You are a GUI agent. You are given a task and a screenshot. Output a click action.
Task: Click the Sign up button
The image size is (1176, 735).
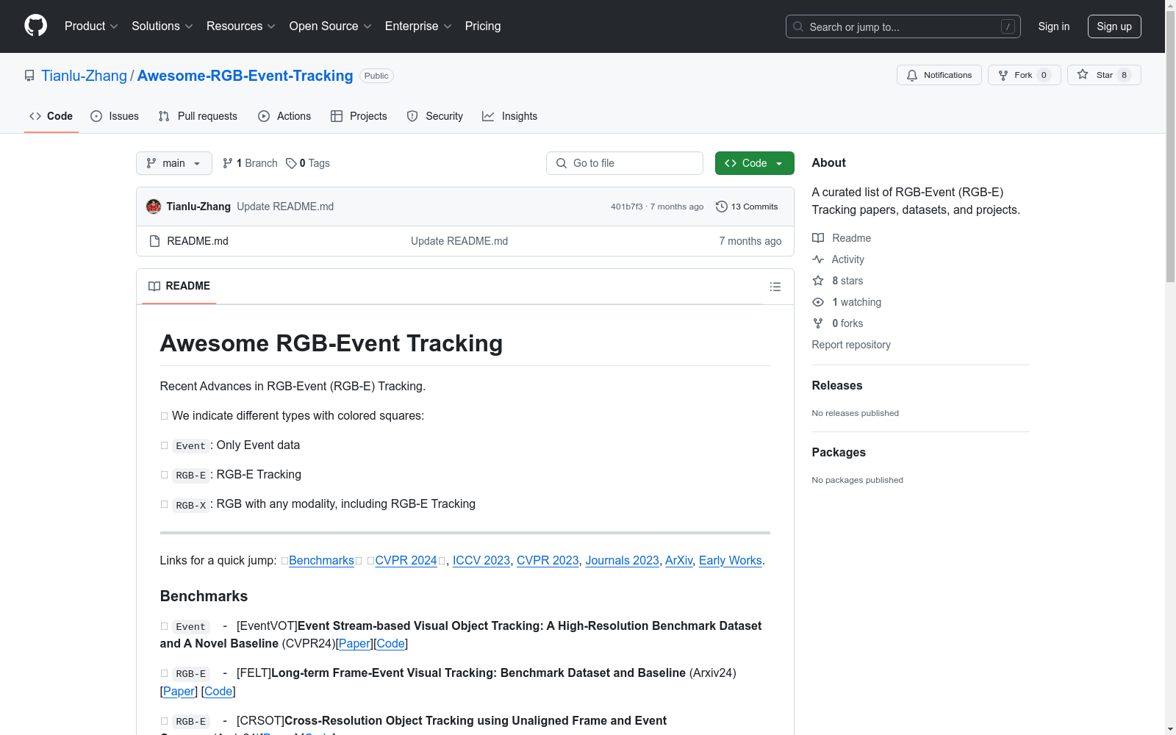(1114, 26)
